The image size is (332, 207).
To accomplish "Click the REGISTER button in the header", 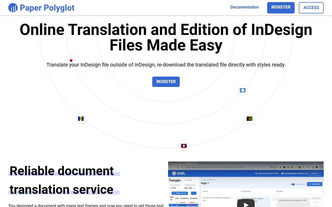I will click(x=281, y=8).
